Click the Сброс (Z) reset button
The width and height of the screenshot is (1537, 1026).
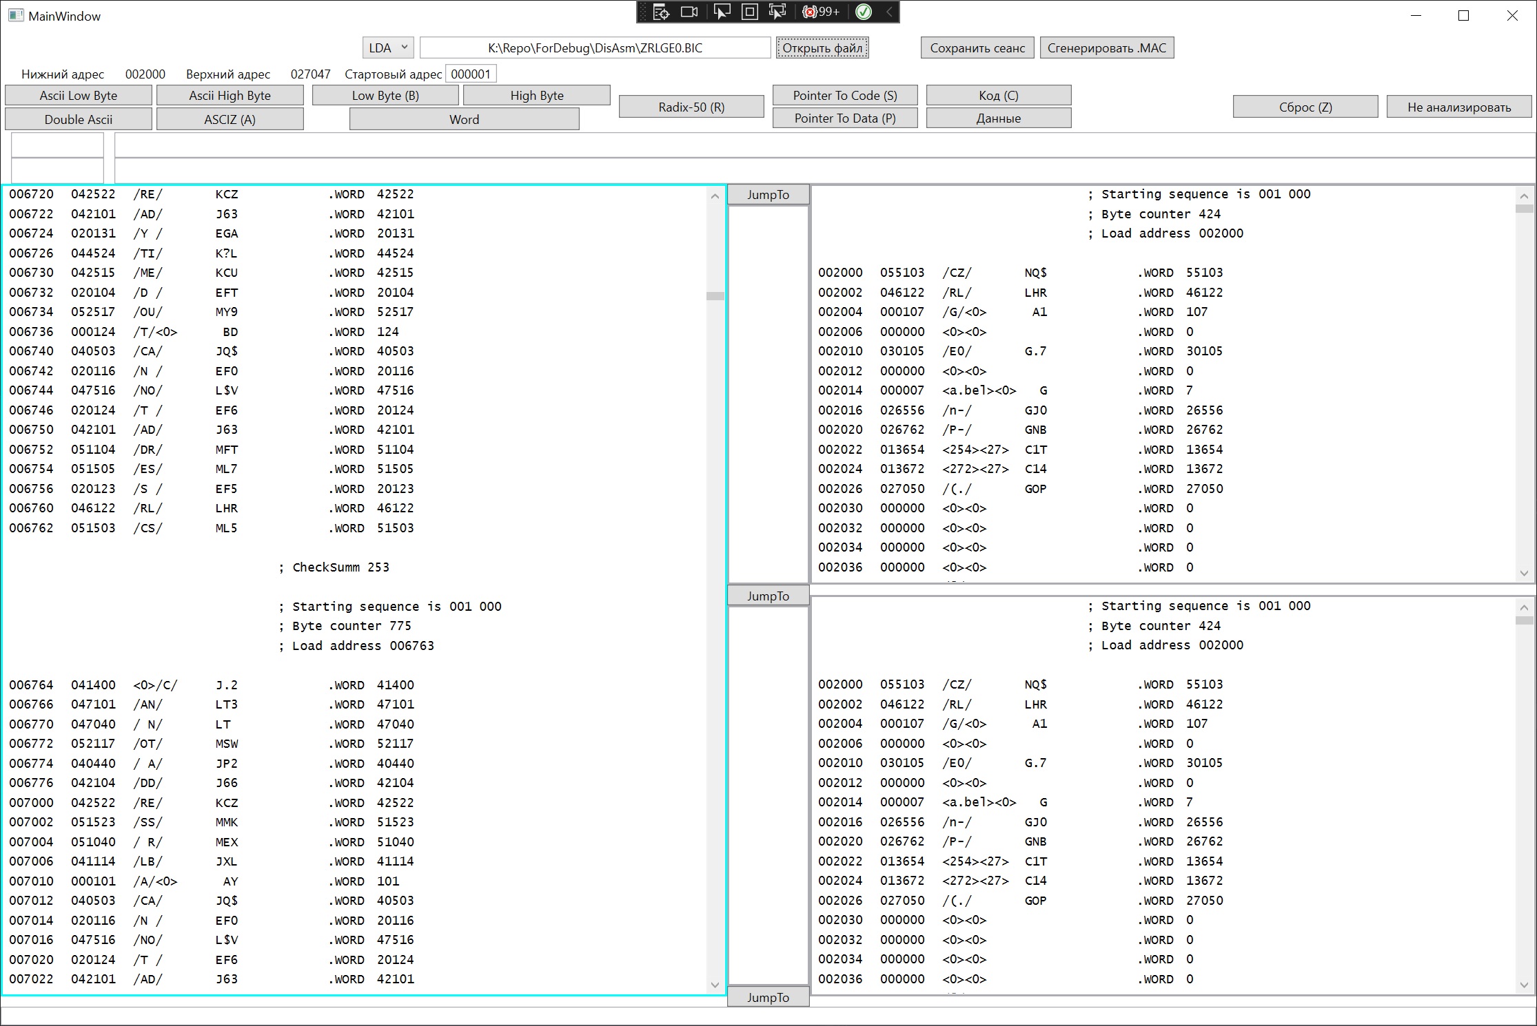pos(1305,107)
